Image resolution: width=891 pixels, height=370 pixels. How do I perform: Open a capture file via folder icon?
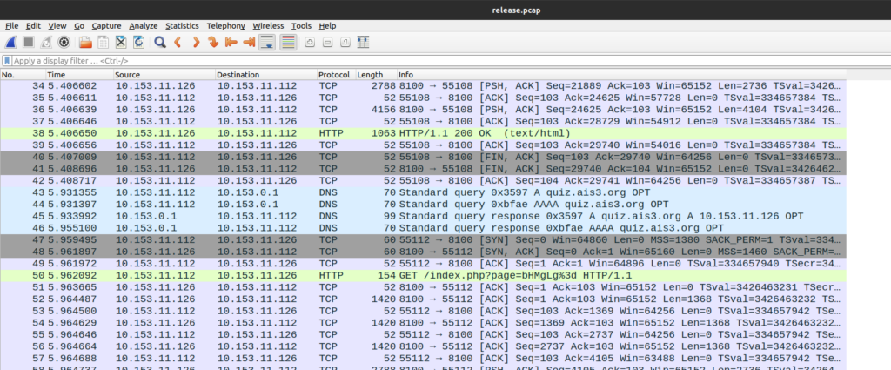[x=85, y=42]
